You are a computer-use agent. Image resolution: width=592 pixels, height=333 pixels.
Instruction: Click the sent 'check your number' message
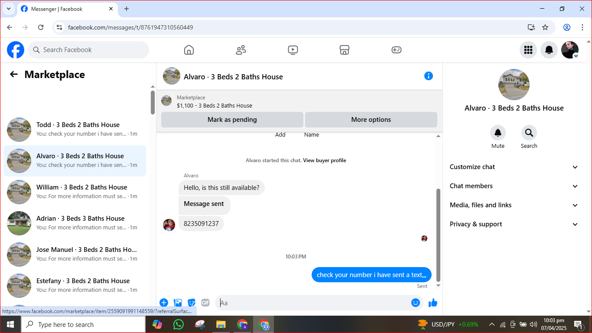(371, 275)
